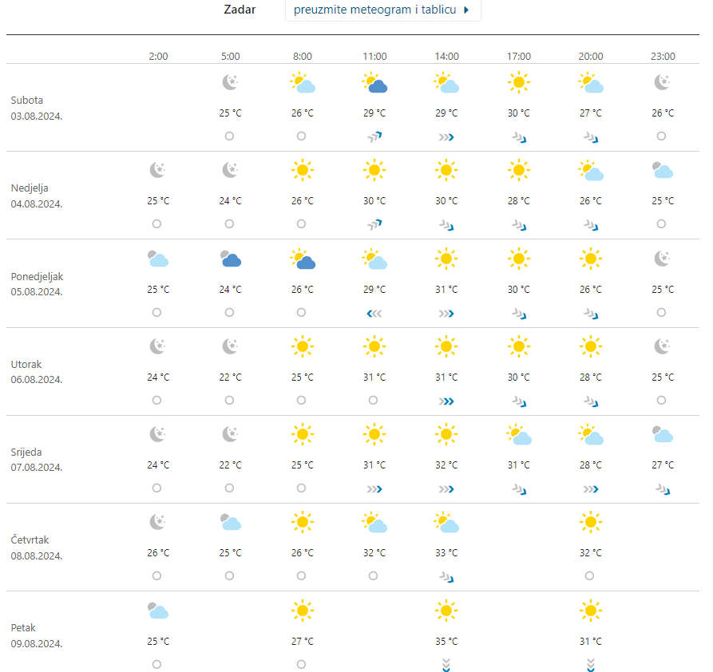Click the 14:00 column header
This screenshot has height=672, width=713.
tap(446, 57)
